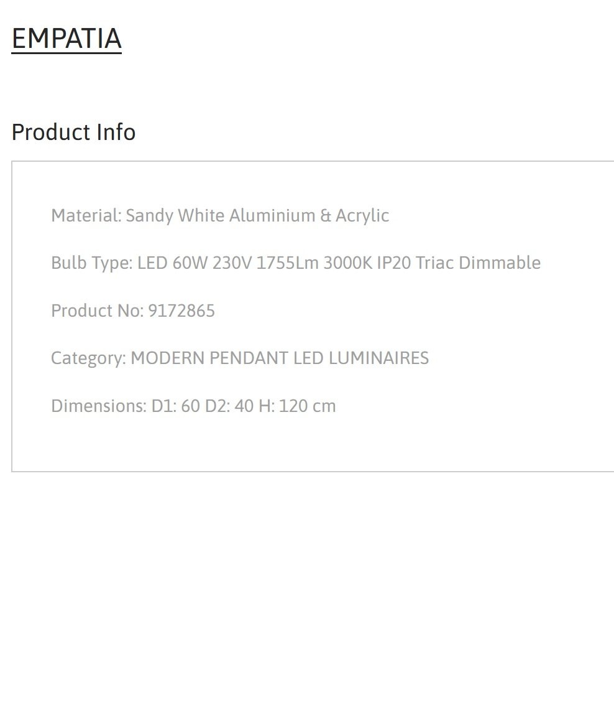This screenshot has width=614, height=710.
Task: Click the 1755Lm lumen value
Action: pyautogui.click(x=288, y=263)
